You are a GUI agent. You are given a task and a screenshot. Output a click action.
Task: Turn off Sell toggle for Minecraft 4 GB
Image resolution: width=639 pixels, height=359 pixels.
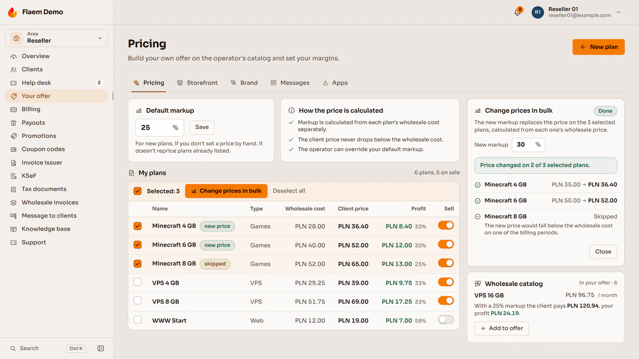click(x=446, y=225)
